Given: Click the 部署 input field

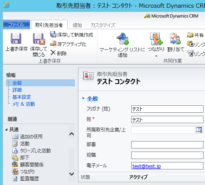Looking at the screenshot, I should click(x=167, y=145).
